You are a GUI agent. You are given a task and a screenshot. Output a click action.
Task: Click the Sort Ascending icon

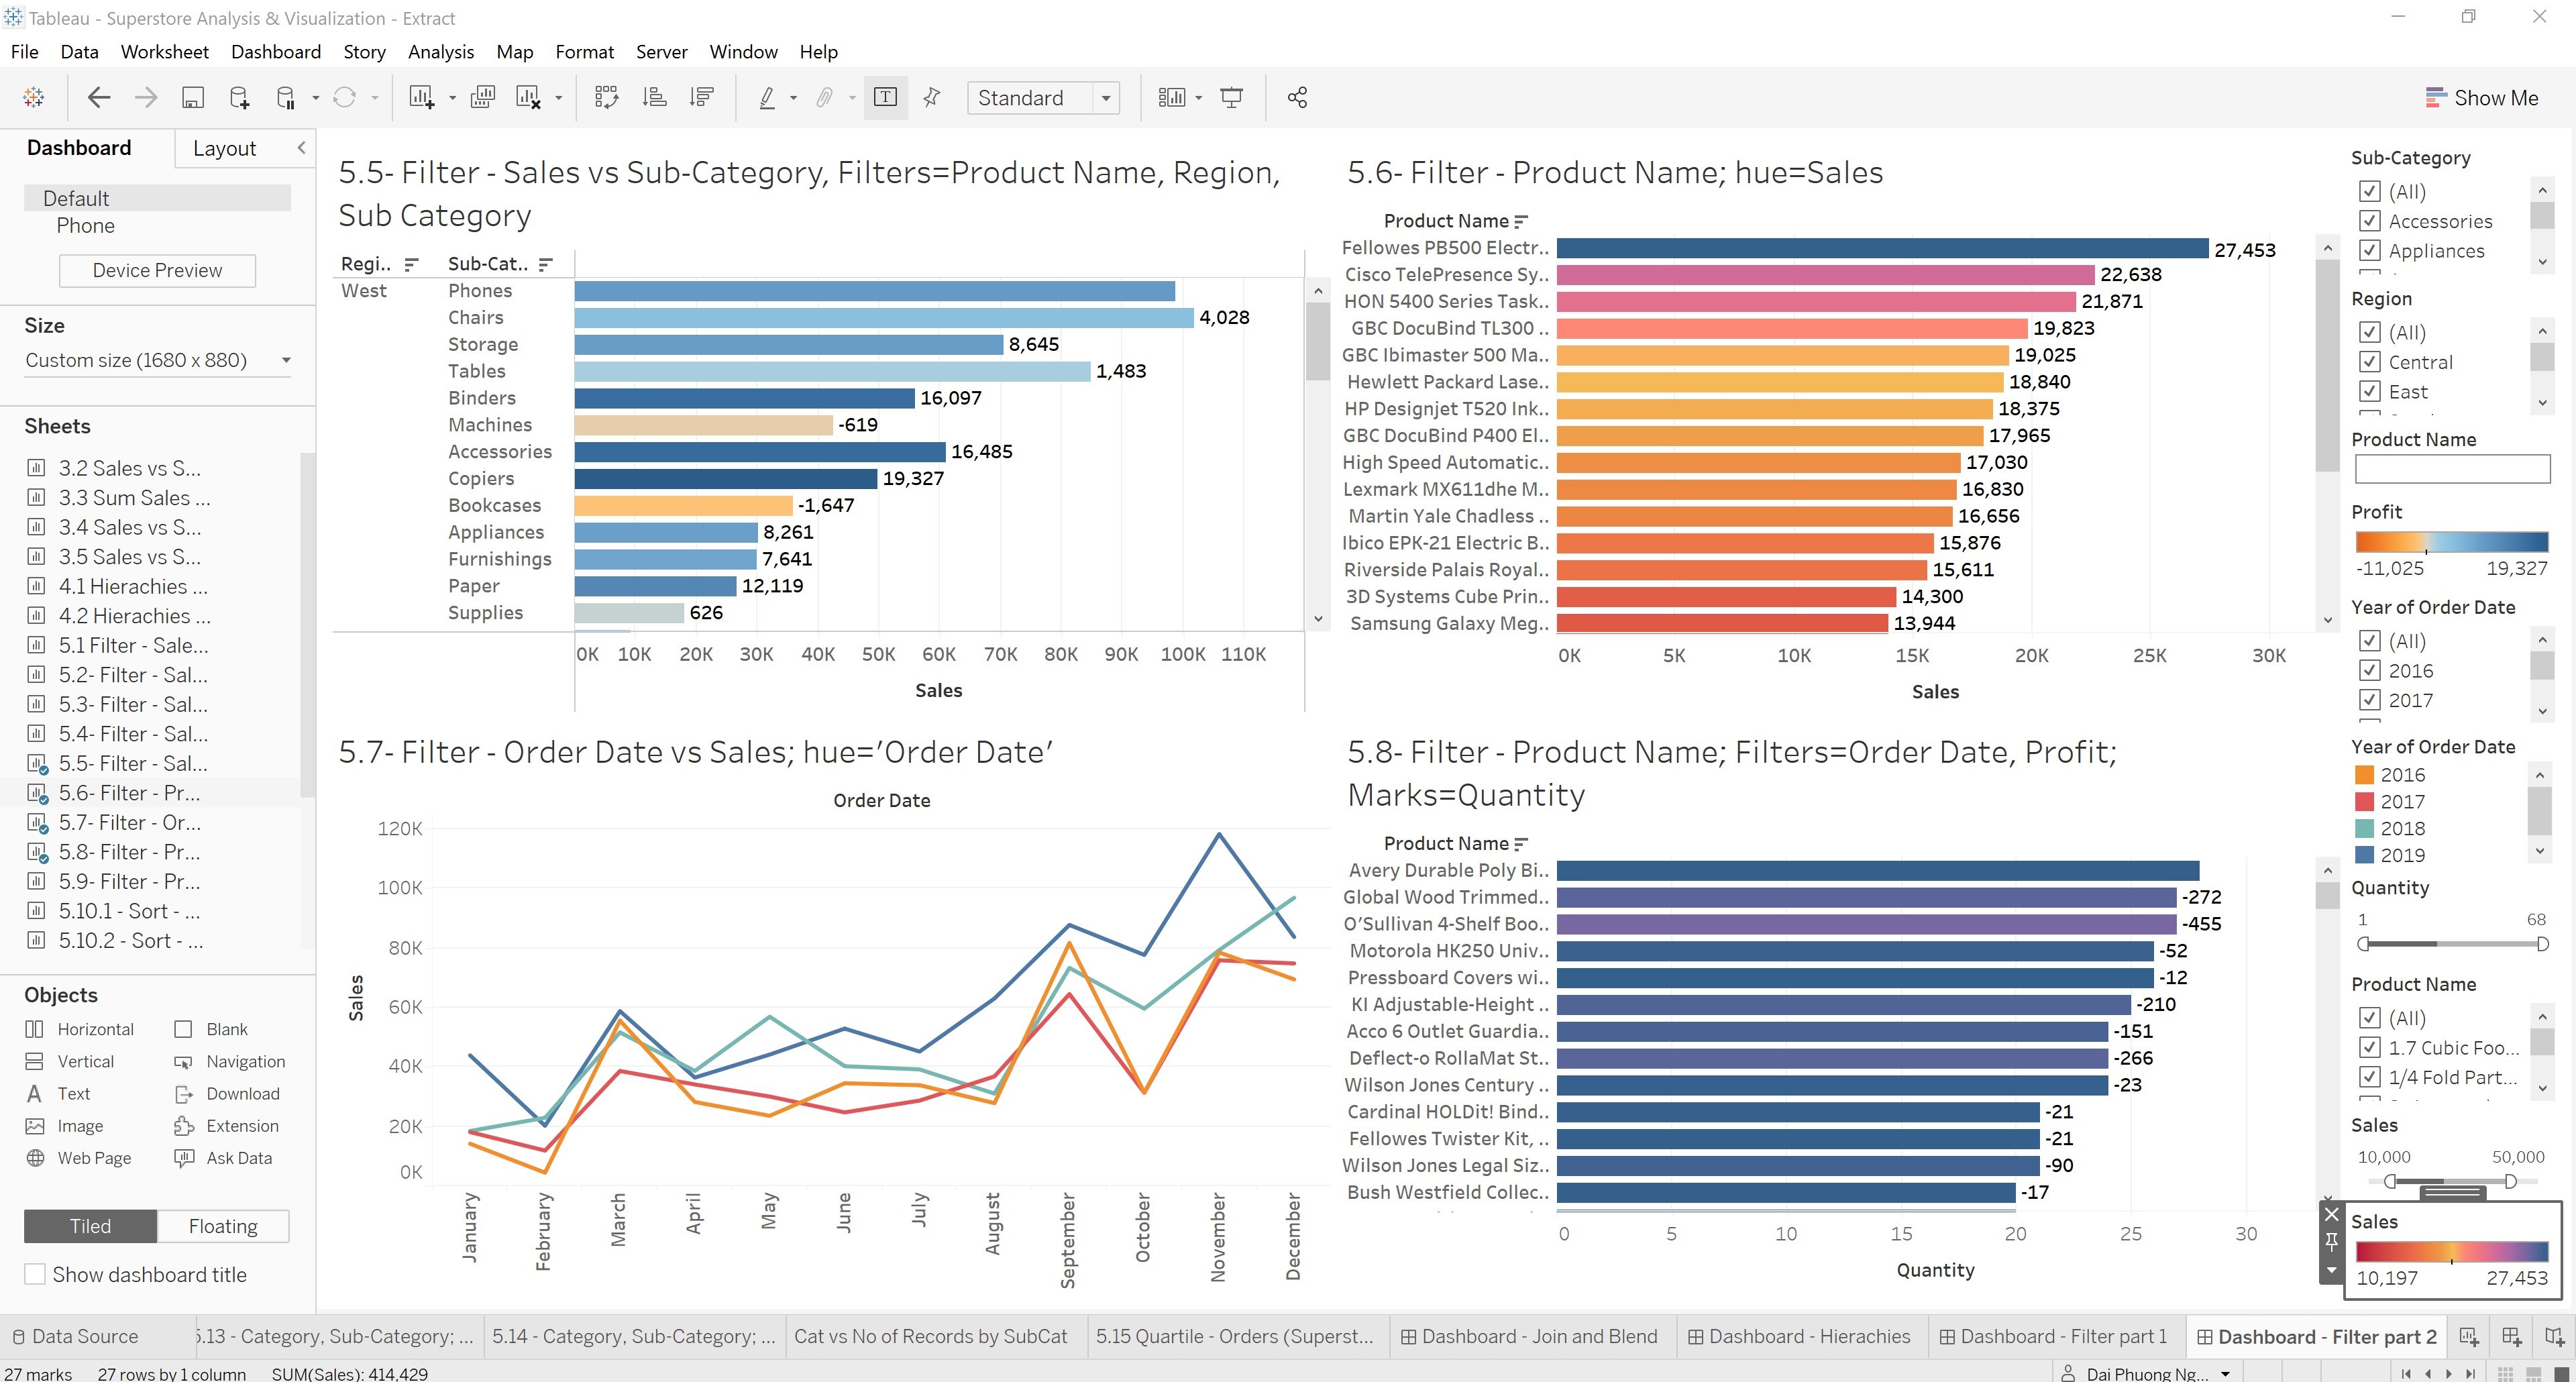(654, 97)
